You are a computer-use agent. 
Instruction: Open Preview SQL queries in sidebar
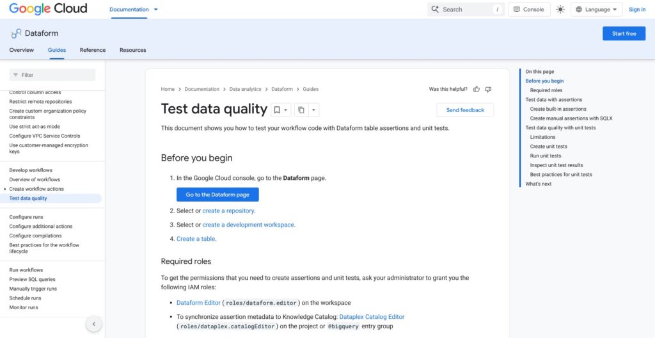click(x=32, y=280)
